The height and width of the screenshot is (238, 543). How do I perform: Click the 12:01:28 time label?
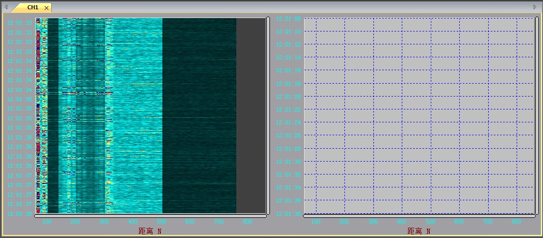coord(289,149)
